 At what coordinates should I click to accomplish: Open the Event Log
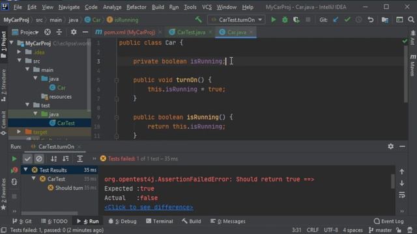coord(389,221)
